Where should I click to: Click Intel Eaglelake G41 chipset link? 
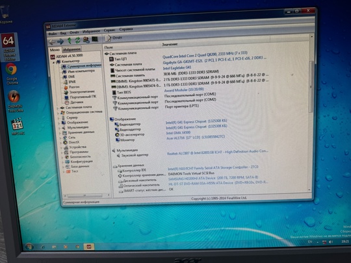pos(177,68)
